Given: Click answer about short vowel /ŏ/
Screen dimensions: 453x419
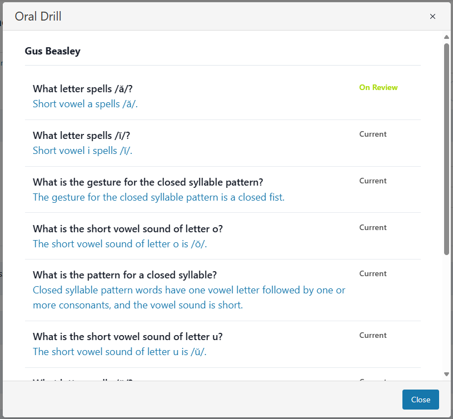Looking at the screenshot, I should [x=120, y=244].
